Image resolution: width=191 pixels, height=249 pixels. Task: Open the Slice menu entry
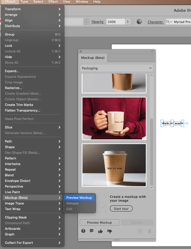(x=33, y=127)
